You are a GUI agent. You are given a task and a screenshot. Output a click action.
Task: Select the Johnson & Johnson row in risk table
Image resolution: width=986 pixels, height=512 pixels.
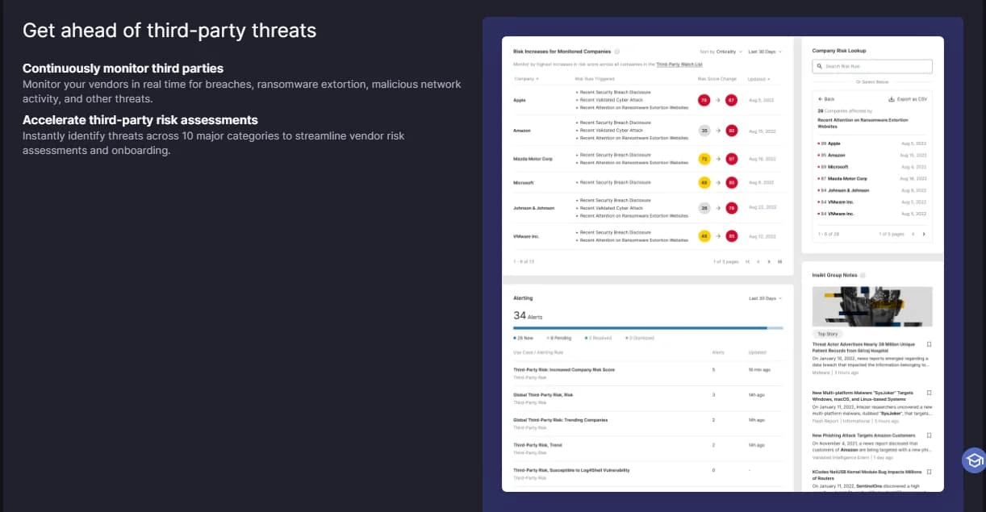pyautogui.click(x=648, y=208)
